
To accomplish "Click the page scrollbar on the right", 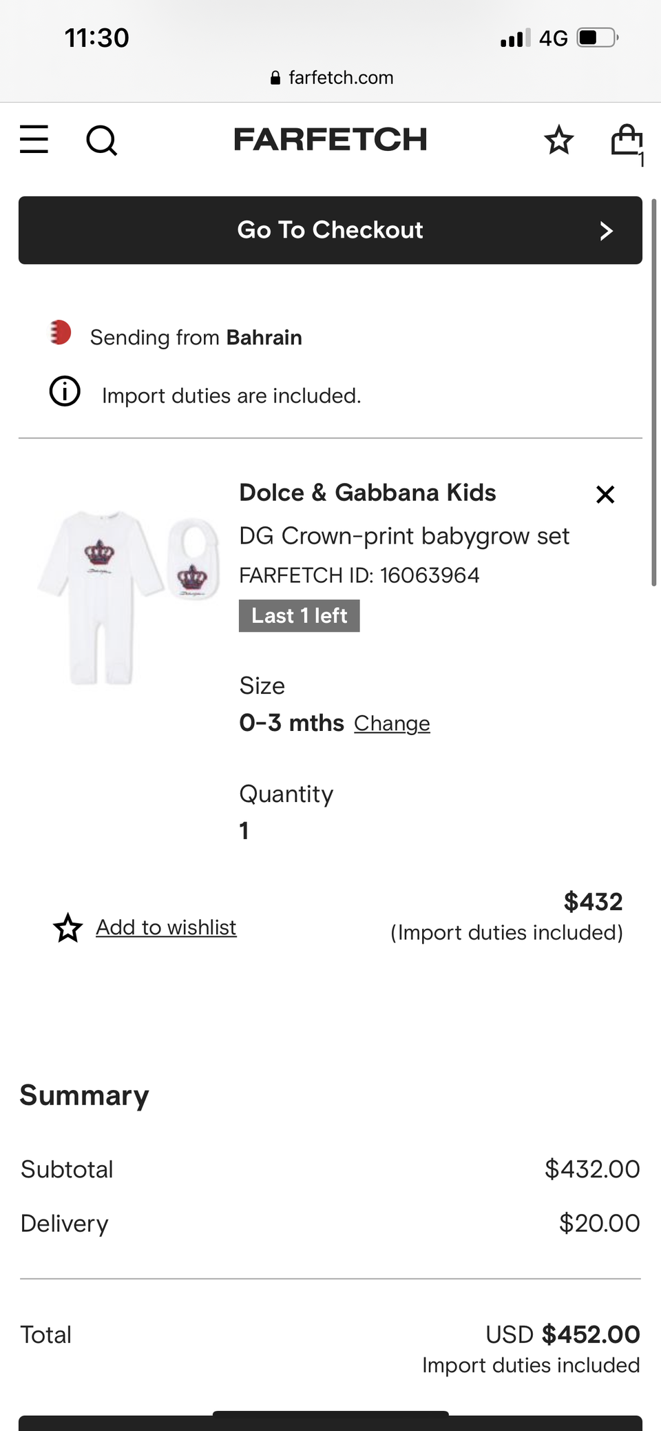I will click(x=654, y=393).
